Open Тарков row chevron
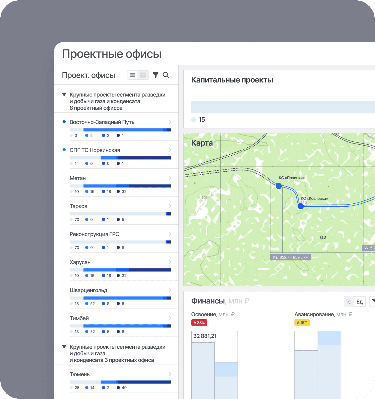This screenshot has width=375, height=399. (x=170, y=206)
